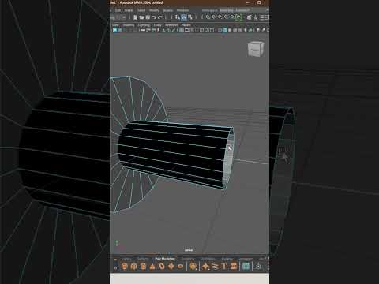Create a polygon torus from the shelf
This screenshot has height=284, width=379.
162,267
